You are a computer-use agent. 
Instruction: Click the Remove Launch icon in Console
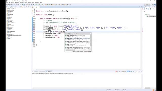(x=118, y=72)
